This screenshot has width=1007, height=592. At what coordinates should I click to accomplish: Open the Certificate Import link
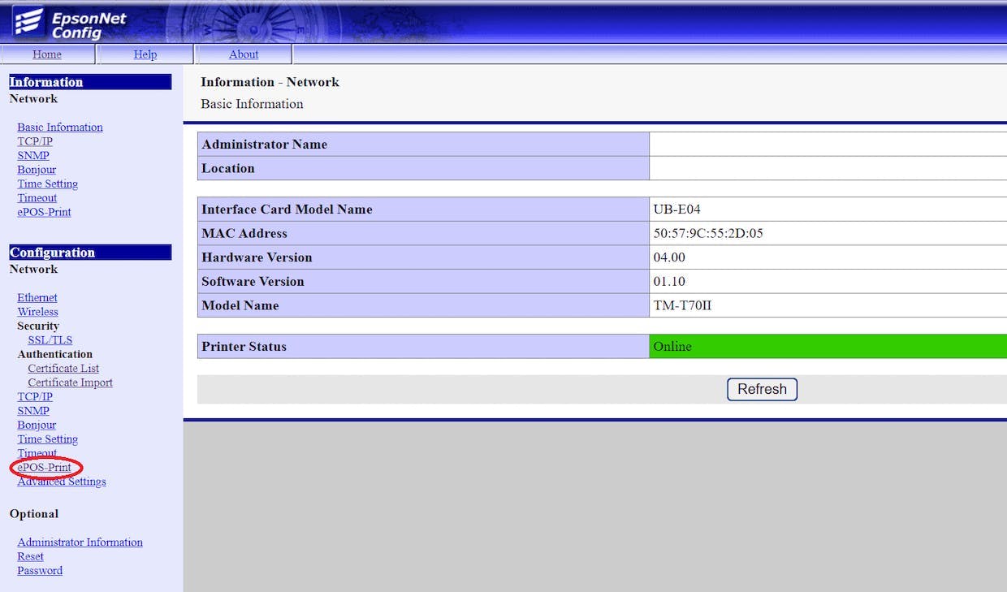[x=71, y=382]
